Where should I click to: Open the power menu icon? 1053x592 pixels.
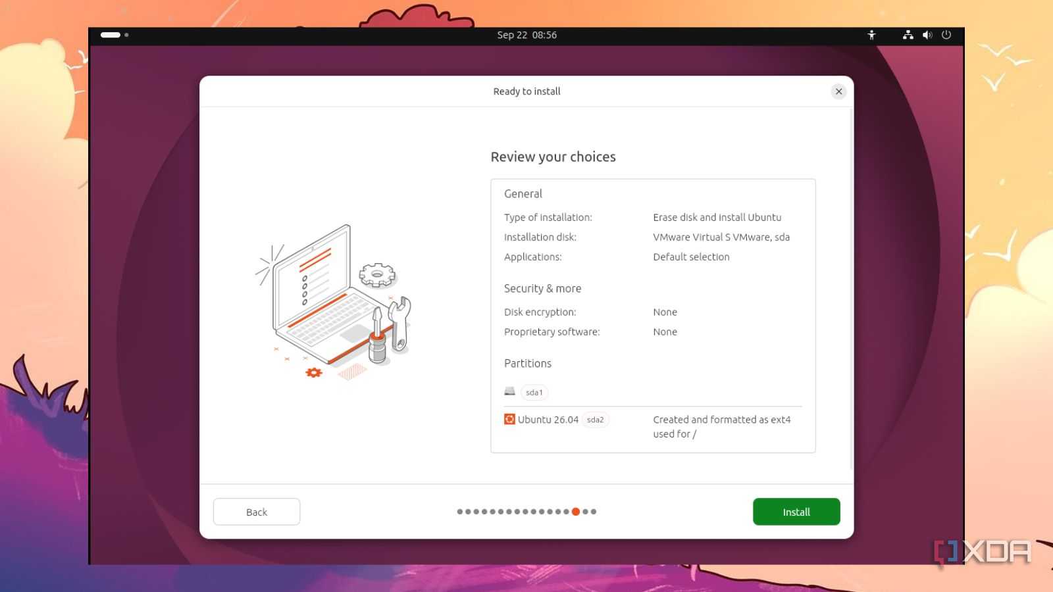tap(946, 35)
